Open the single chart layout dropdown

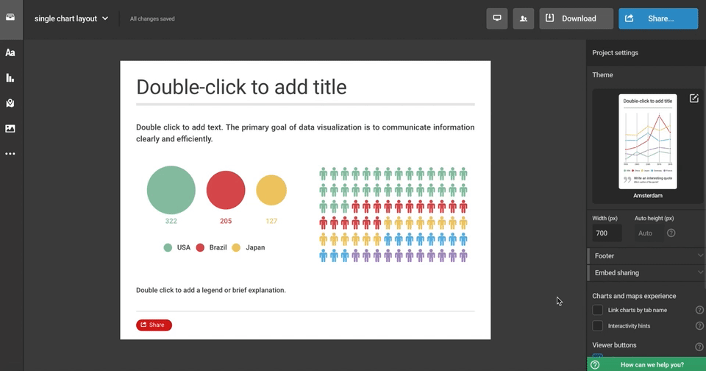pos(71,18)
